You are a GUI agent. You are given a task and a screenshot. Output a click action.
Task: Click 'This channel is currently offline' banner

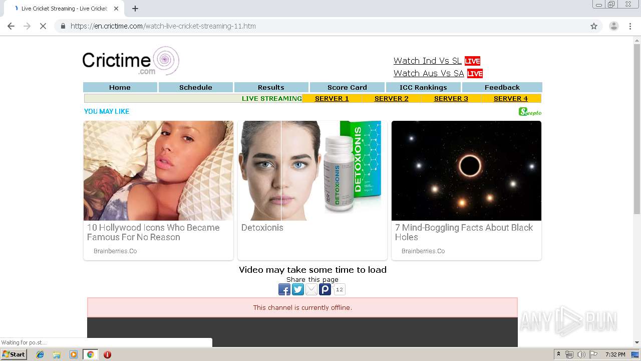[x=302, y=307]
